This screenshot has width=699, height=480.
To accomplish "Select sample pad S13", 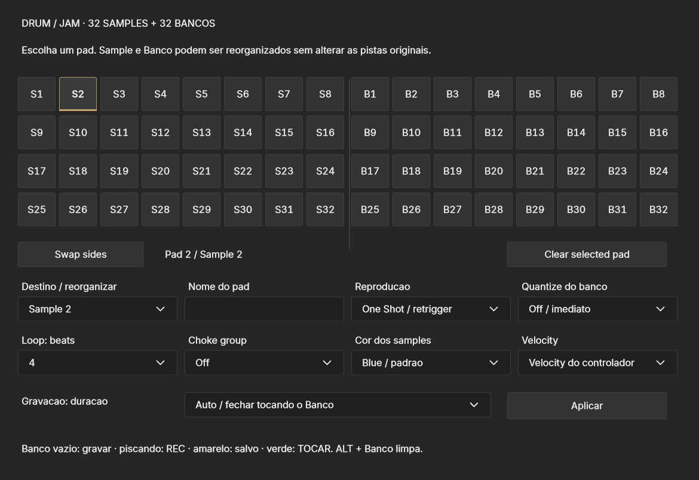I will click(201, 133).
